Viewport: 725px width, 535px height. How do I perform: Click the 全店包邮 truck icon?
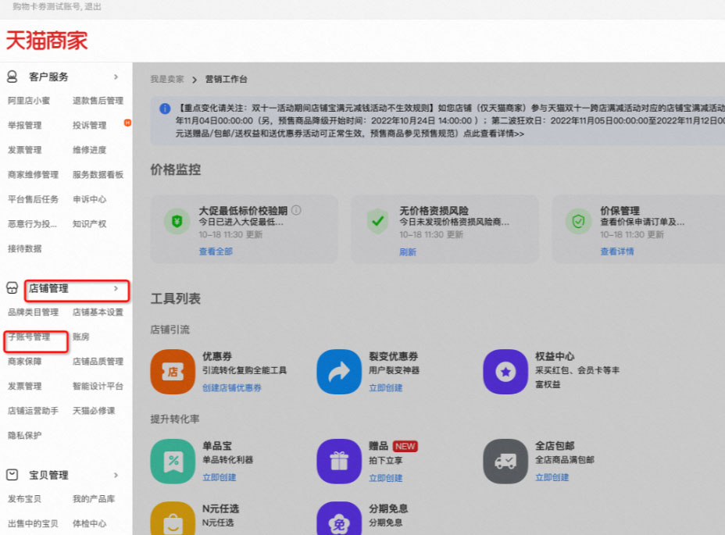tap(505, 462)
